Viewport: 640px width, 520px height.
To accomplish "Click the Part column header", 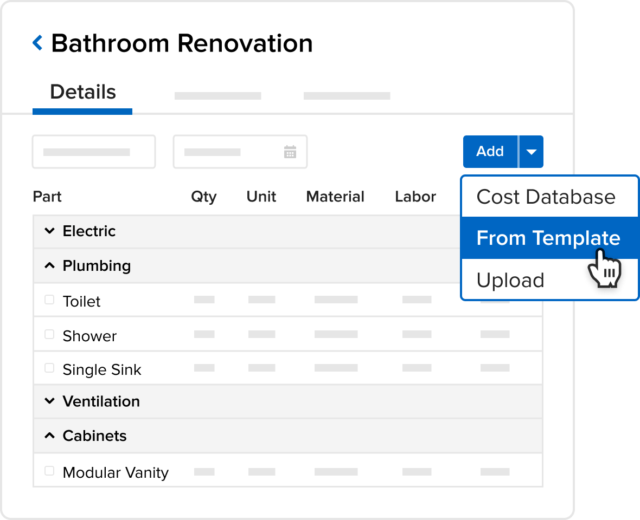I will click(x=47, y=197).
